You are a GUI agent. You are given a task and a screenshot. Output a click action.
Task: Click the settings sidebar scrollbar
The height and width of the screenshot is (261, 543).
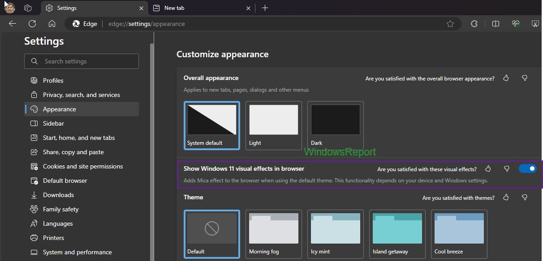click(x=152, y=152)
